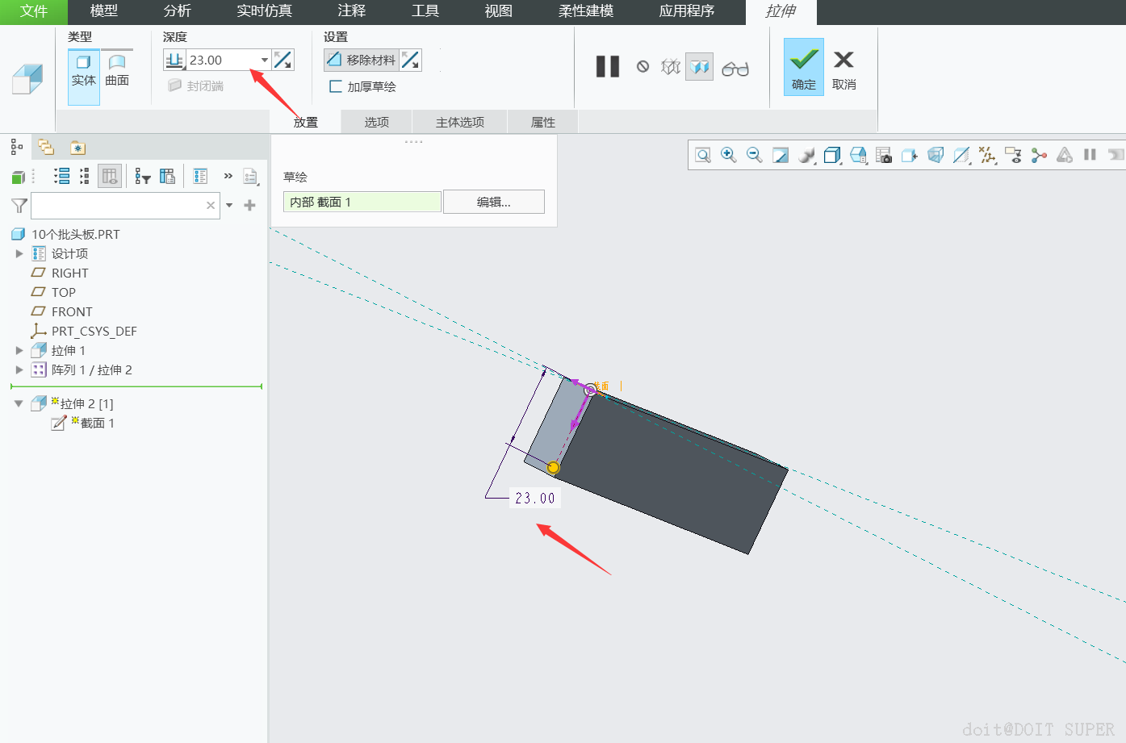Viewport: 1126px width, 743px height.
Task: Click the green solid body icon in tree toolbar
Action: click(x=19, y=177)
